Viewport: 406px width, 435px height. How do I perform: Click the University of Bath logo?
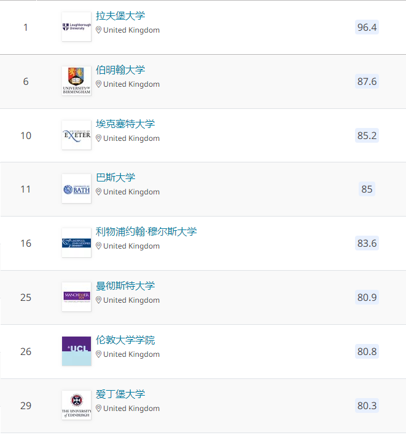tap(76, 189)
